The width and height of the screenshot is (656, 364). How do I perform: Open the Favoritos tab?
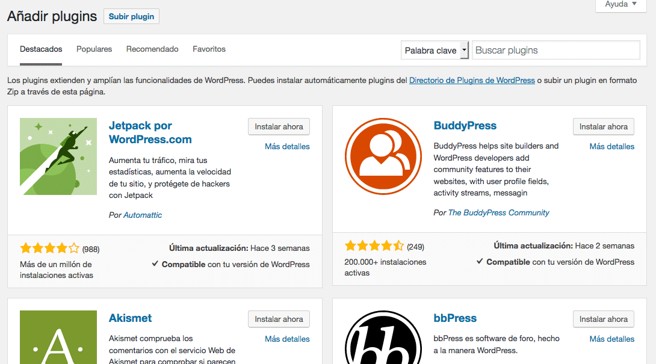tap(209, 49)
